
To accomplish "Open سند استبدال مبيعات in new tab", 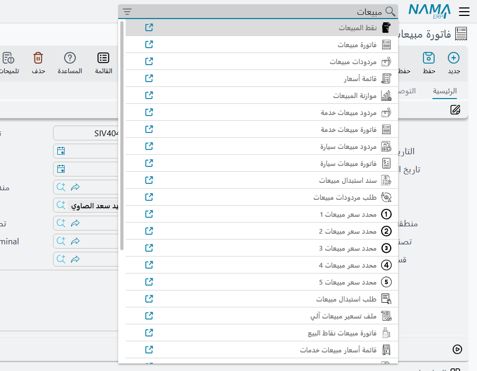I will pos(149,180).
